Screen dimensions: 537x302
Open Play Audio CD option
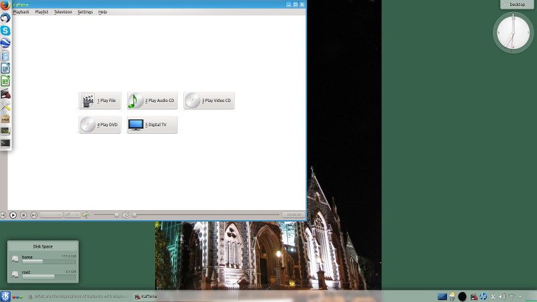pyautogui.click(x=152, y=101)
